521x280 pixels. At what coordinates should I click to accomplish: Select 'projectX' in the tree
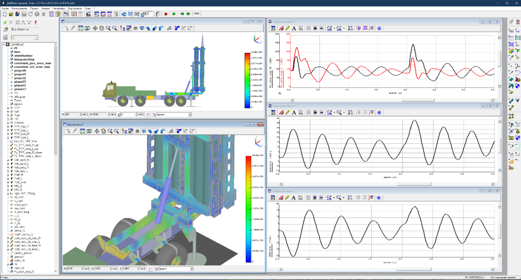[x=20, y=71]
